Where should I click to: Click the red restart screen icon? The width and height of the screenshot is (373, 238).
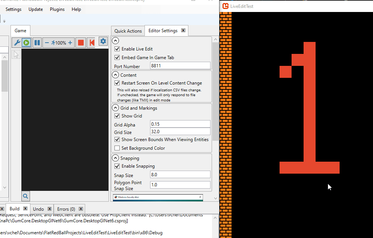pyautogui.click(x=91, y=43)
